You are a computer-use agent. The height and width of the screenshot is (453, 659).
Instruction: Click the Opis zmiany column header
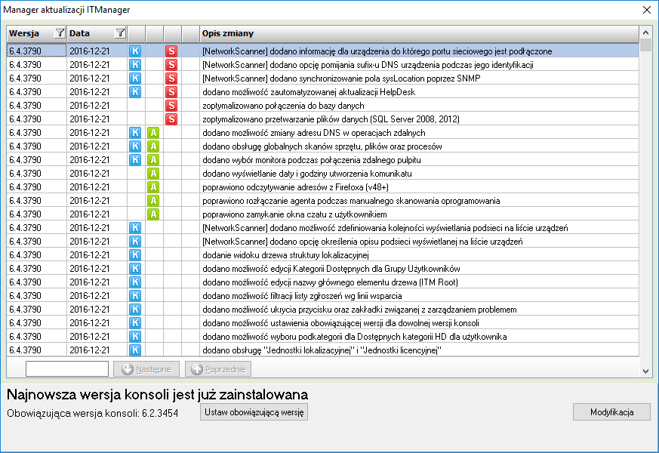[x=418, y=33]
